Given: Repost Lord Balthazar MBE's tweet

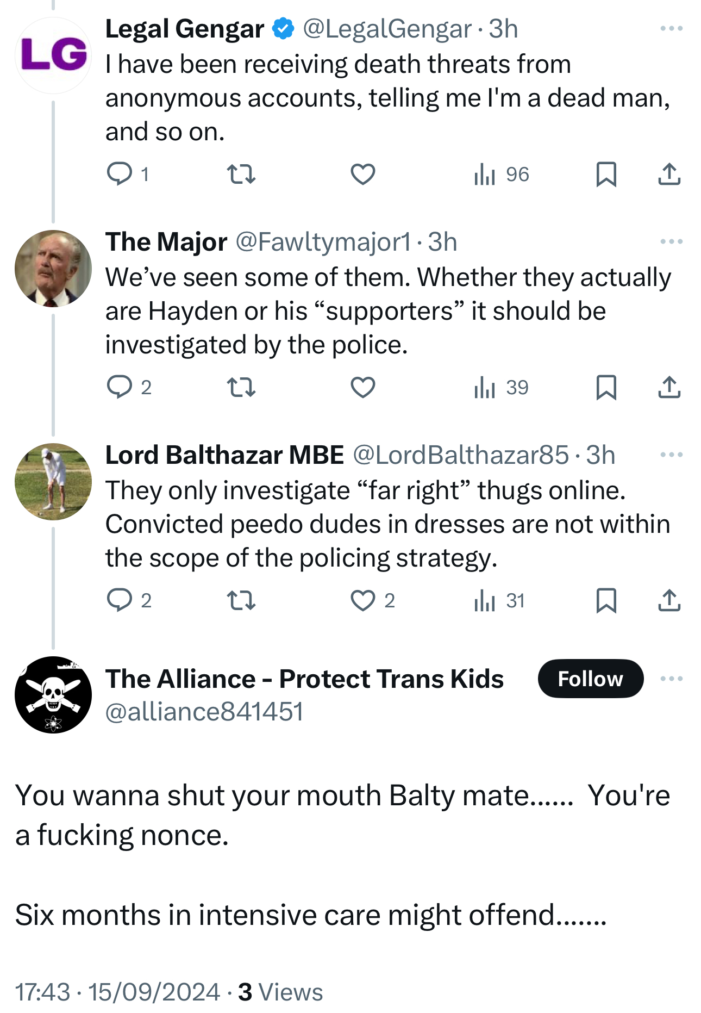Looking at the screenshot, I should pos(241,600).
